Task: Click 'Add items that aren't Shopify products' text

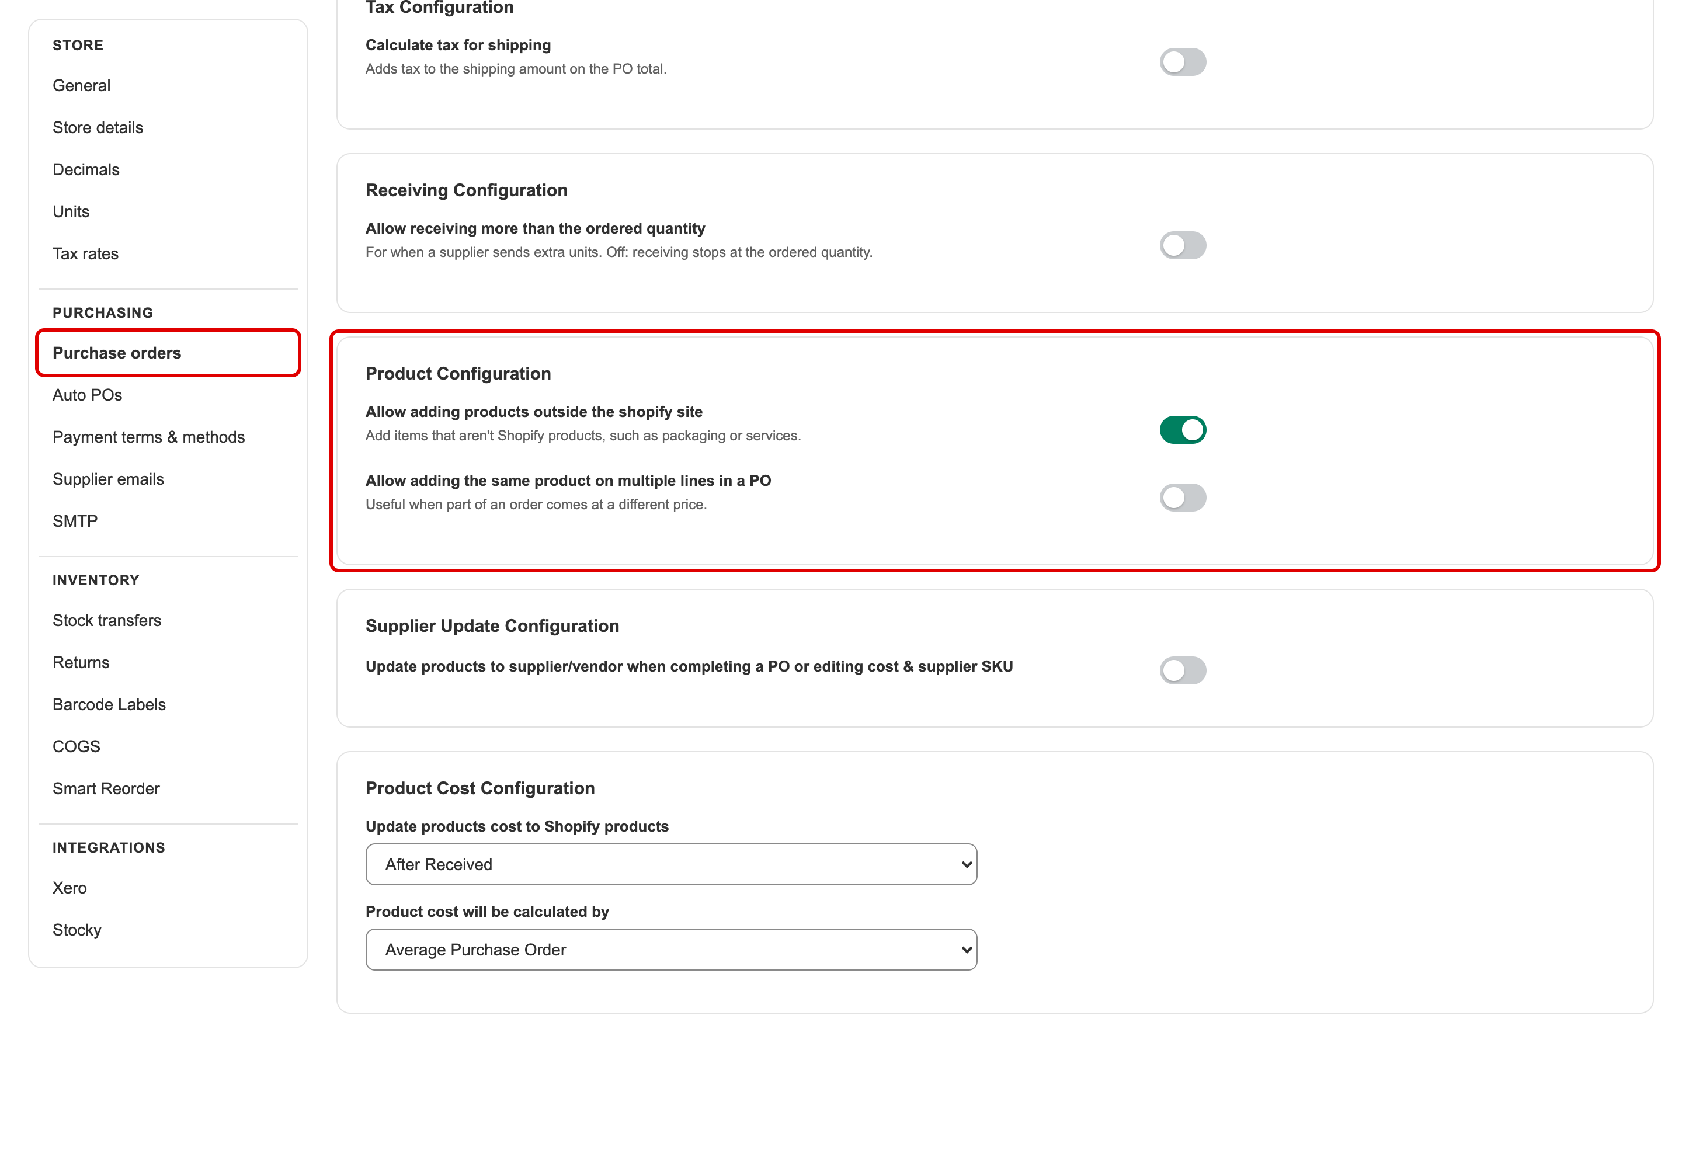Action: (x=583, y=436)
